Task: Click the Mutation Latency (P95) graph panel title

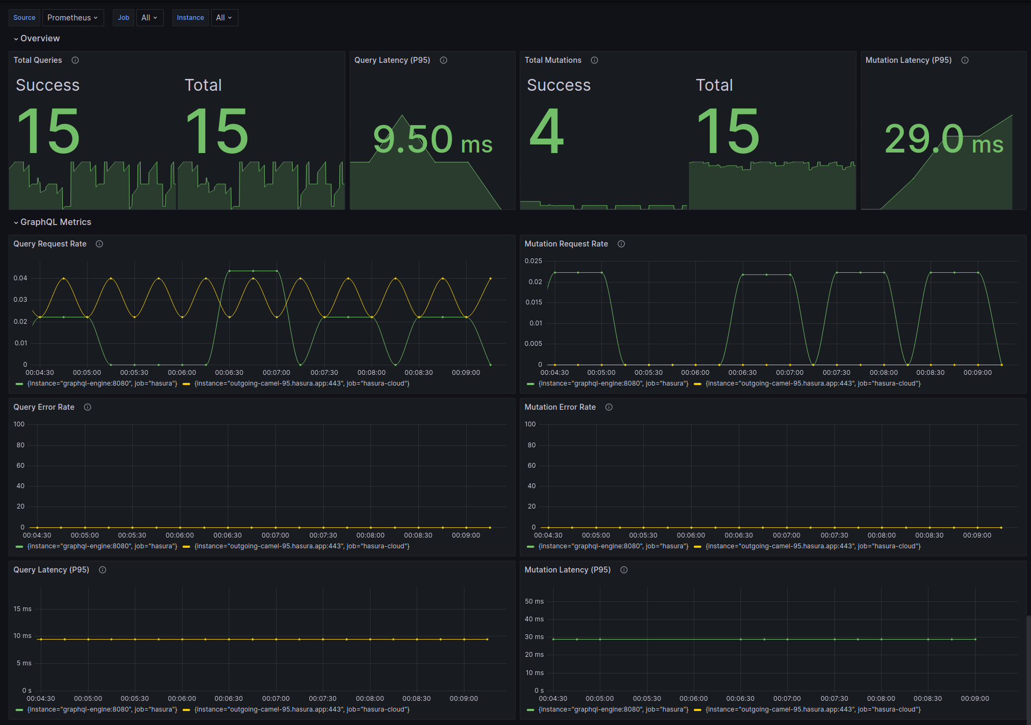Action: (567, 570)
